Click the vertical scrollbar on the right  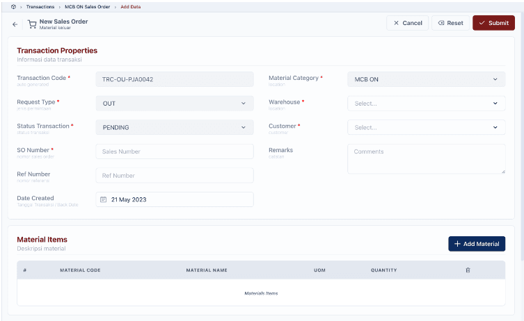[x=523, y=137]
